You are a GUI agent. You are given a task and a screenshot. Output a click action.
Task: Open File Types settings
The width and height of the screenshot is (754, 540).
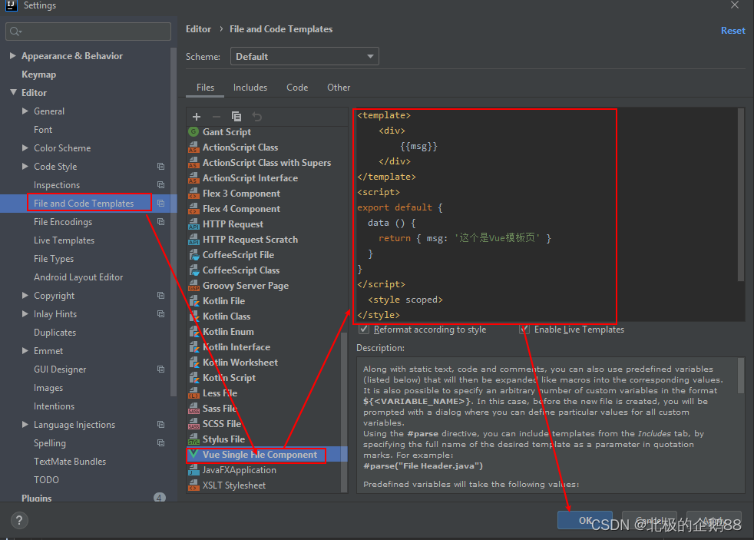tap(54, 259)
